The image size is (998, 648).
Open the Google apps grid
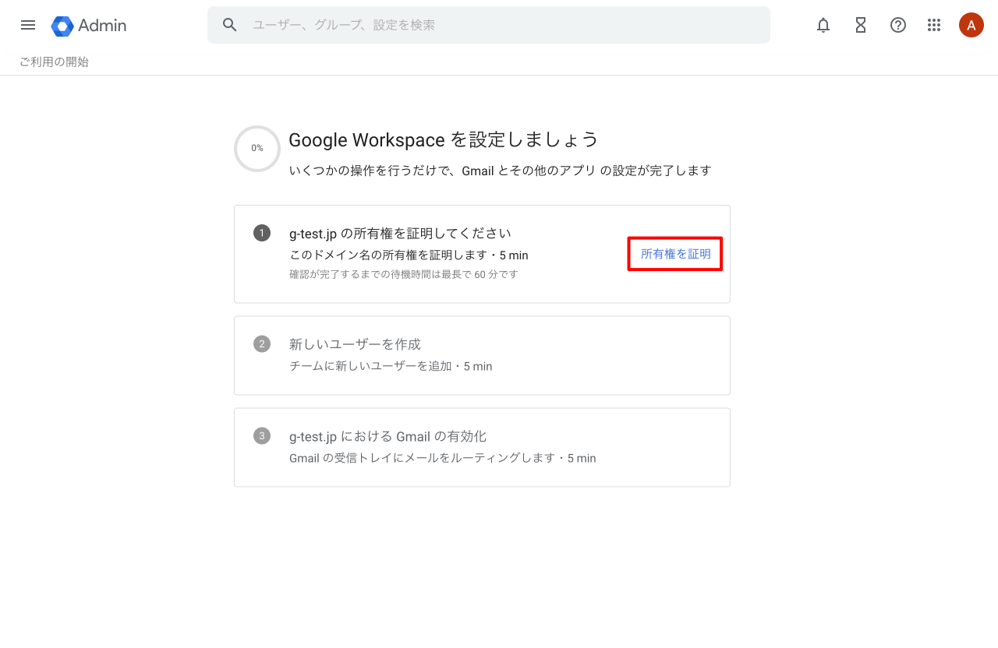(934, 25)
